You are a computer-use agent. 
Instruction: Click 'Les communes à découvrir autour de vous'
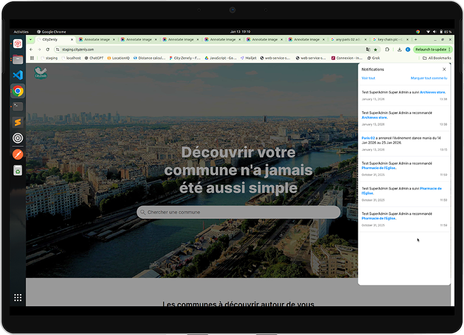tap(239, 304)
